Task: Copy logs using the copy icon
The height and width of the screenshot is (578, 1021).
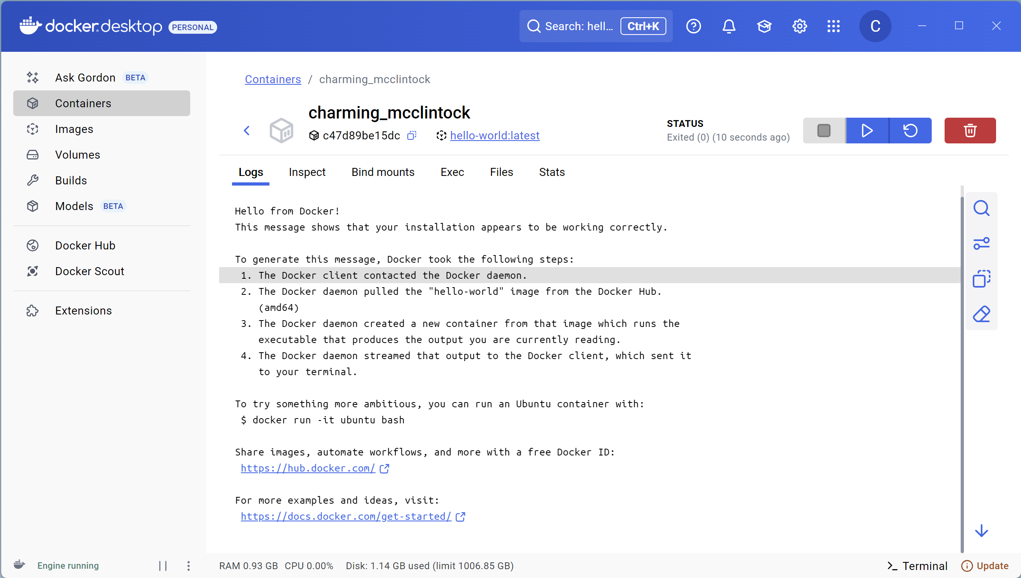Action: click(x=981, y=279)
